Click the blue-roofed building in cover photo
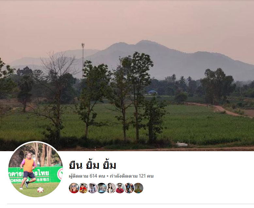Viewport: 254px width, 208px height. pos(152,92)
